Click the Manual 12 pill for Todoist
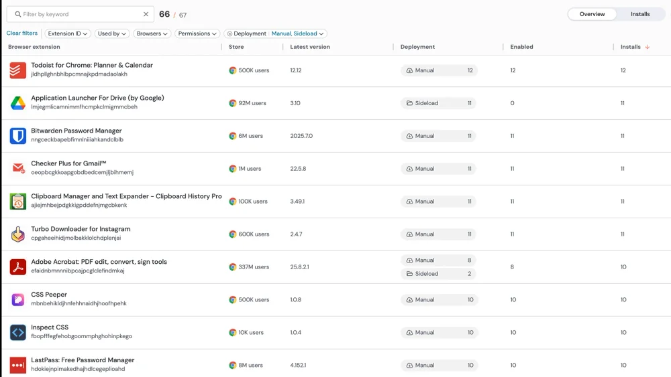The height and width of the screenshot is (377, 671). click(439, 70)
